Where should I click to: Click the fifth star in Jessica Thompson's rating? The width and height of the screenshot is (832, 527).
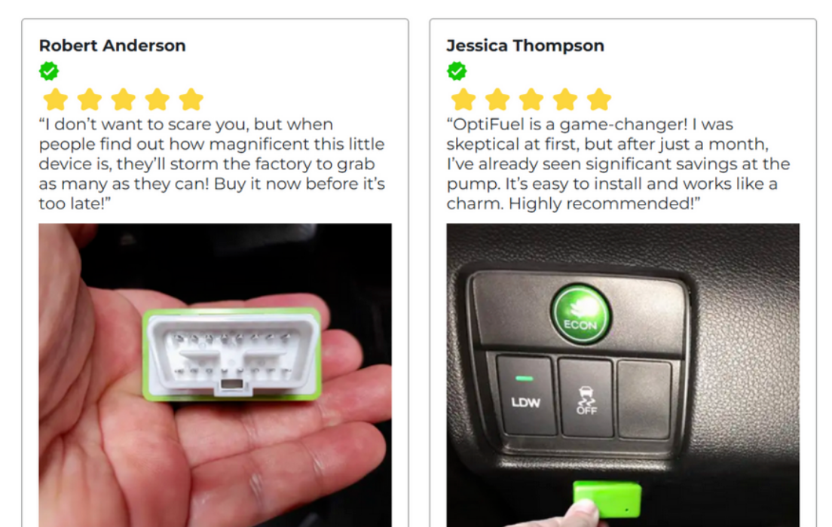(599, 99)
